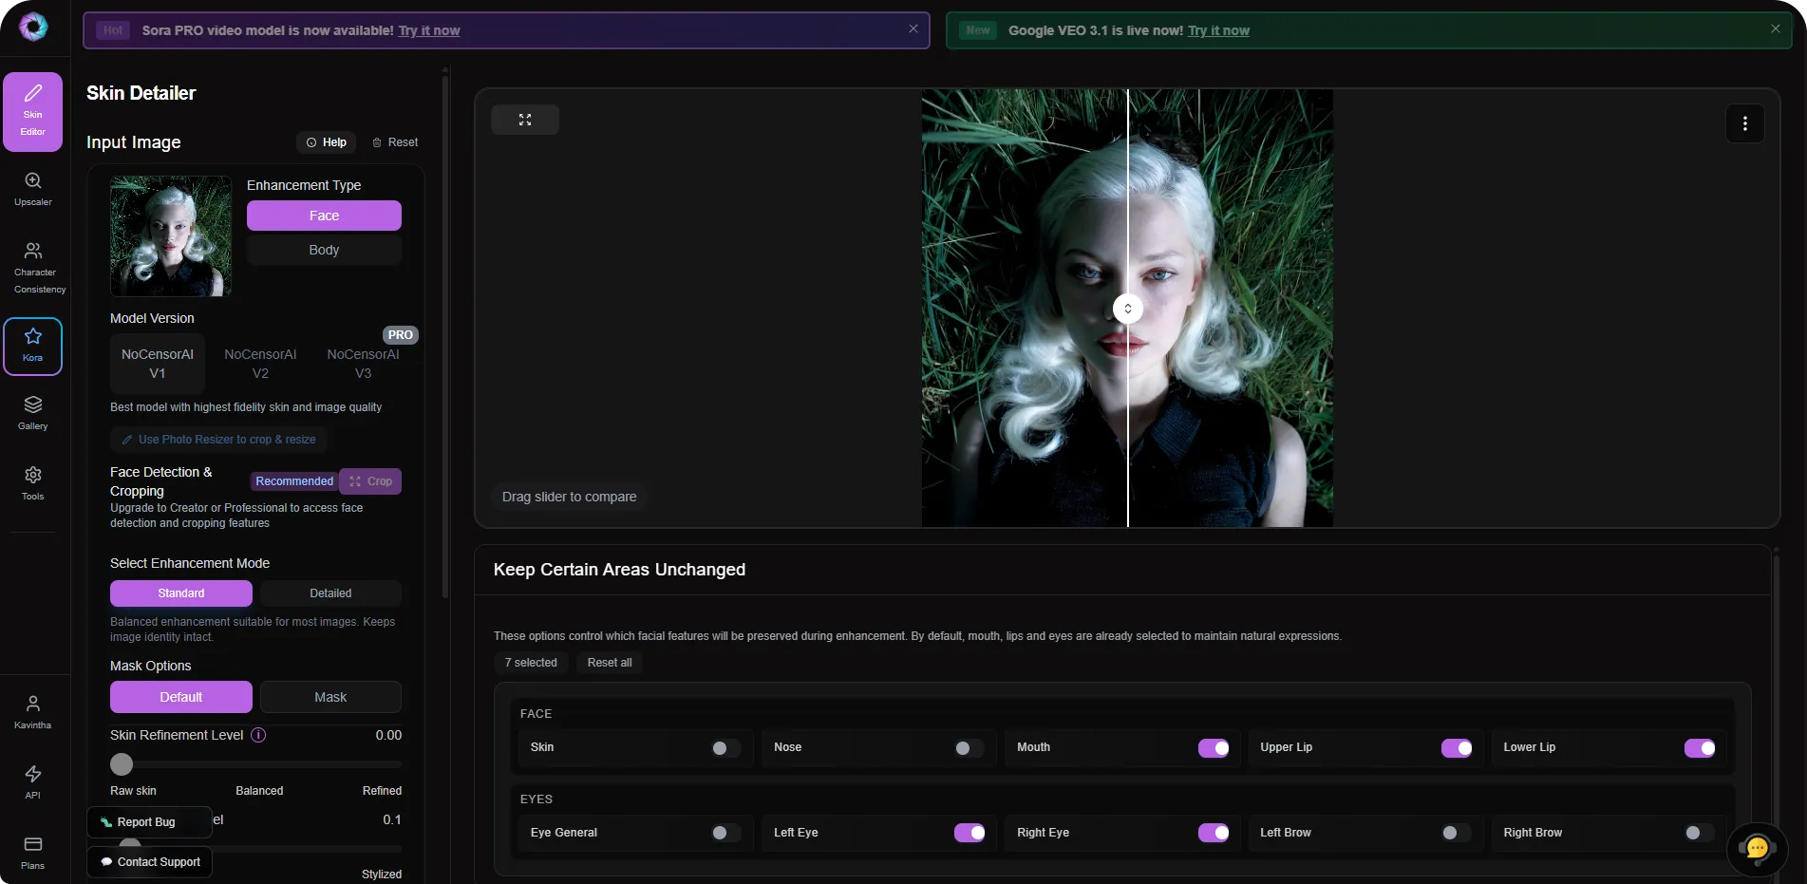This screenshot has height=884, width=1807.
Task: Select NoCensorAI V2 model version
Action: click(x=260, y=364)
